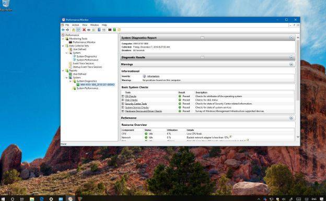Open File Explorer from the taskbar

click(x=32, y=199)
